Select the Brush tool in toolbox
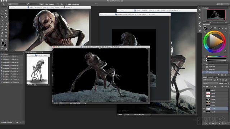Screen dimensions: 230x129 click(6, 20)
